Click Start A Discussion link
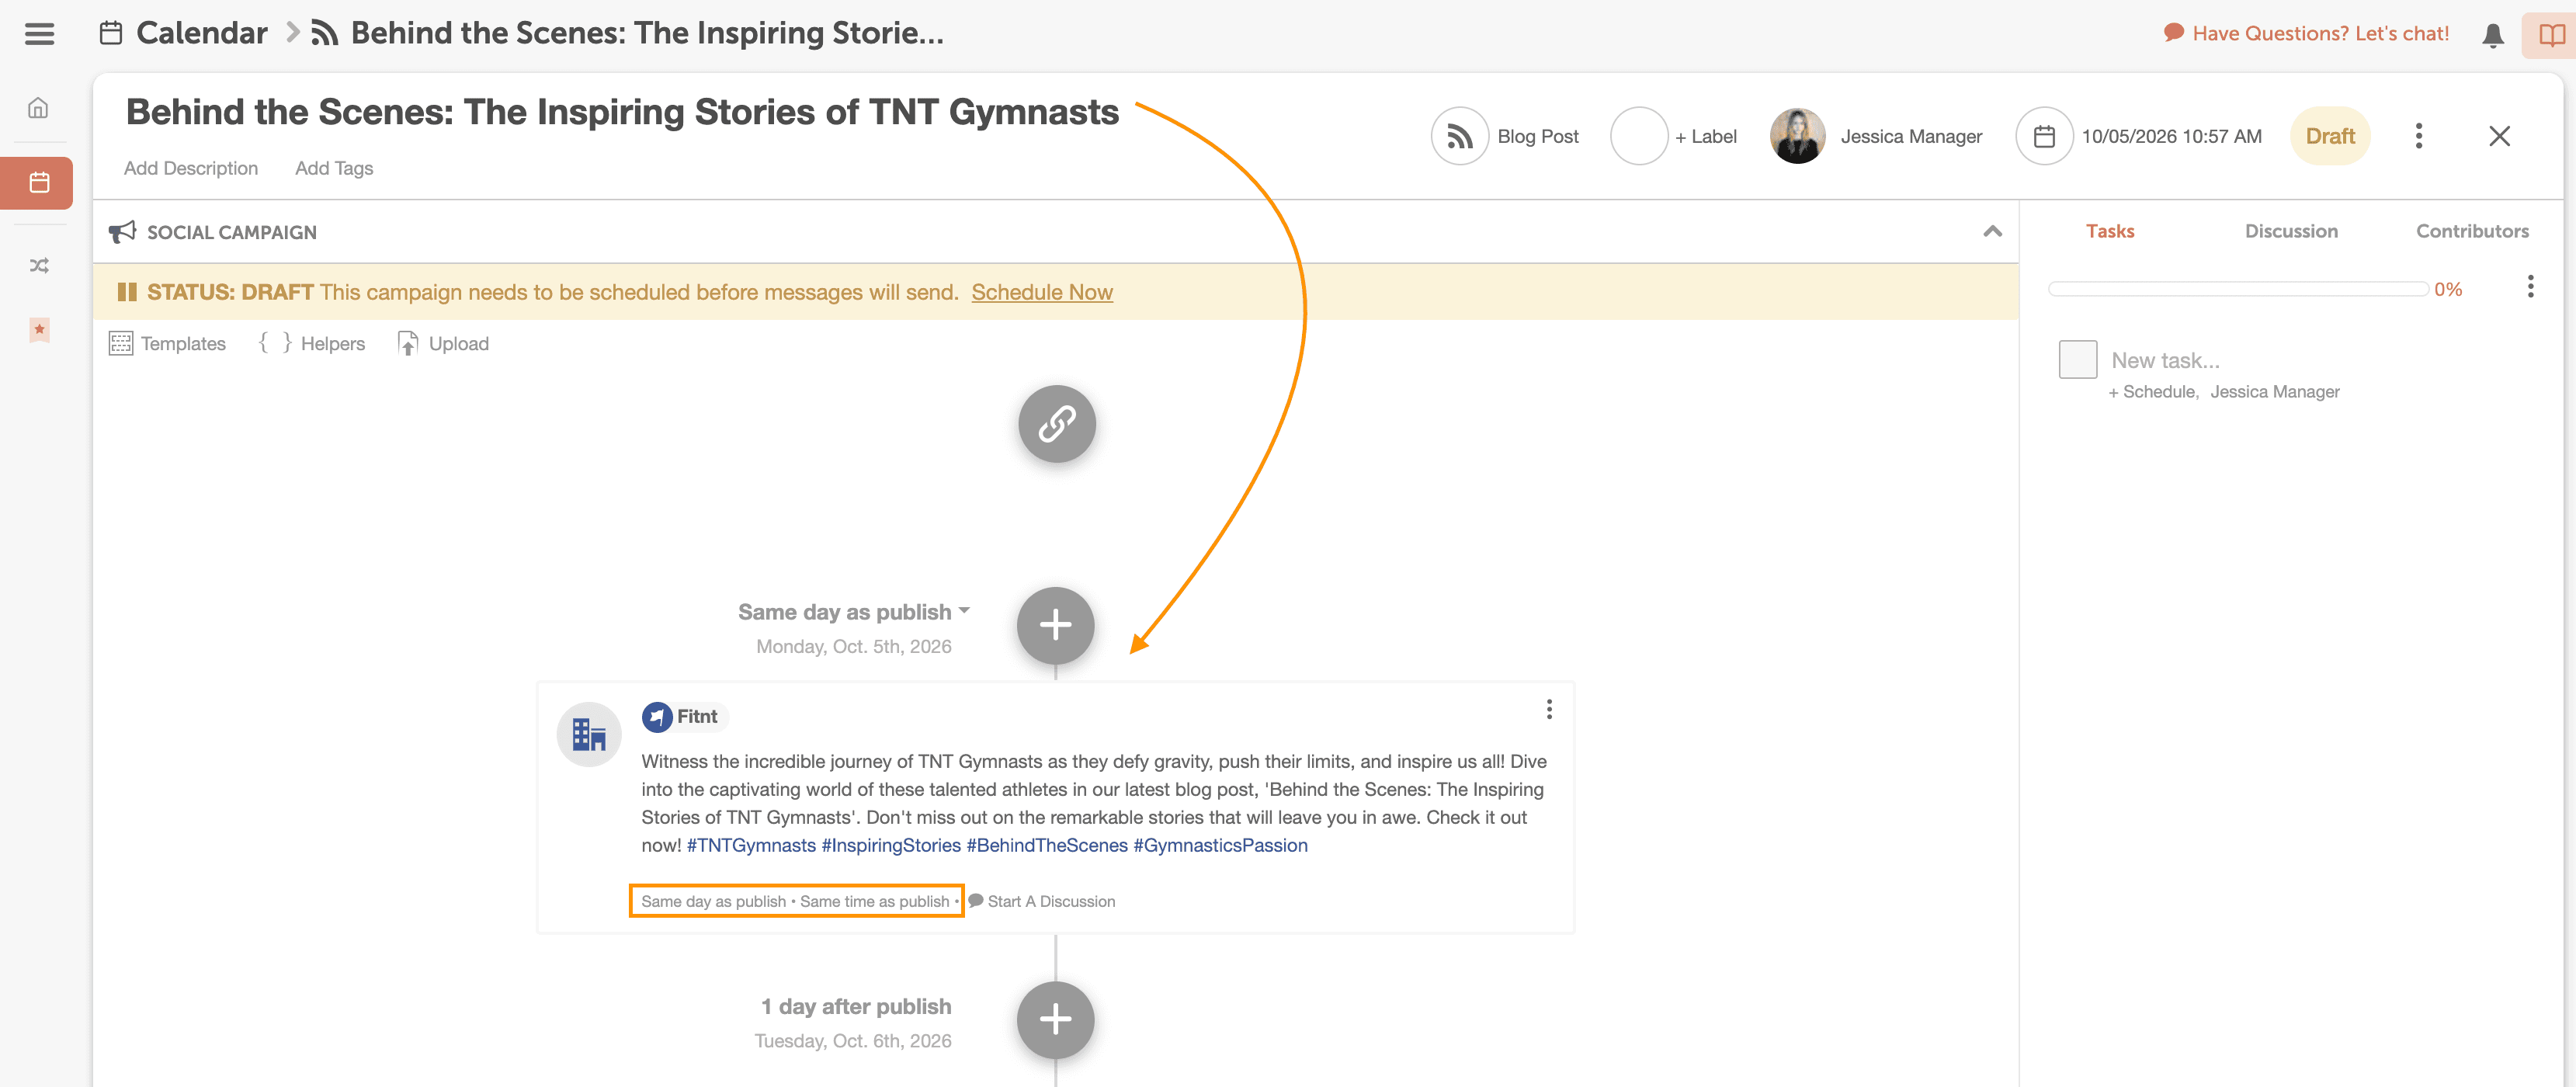 (x=1050, y=901)
